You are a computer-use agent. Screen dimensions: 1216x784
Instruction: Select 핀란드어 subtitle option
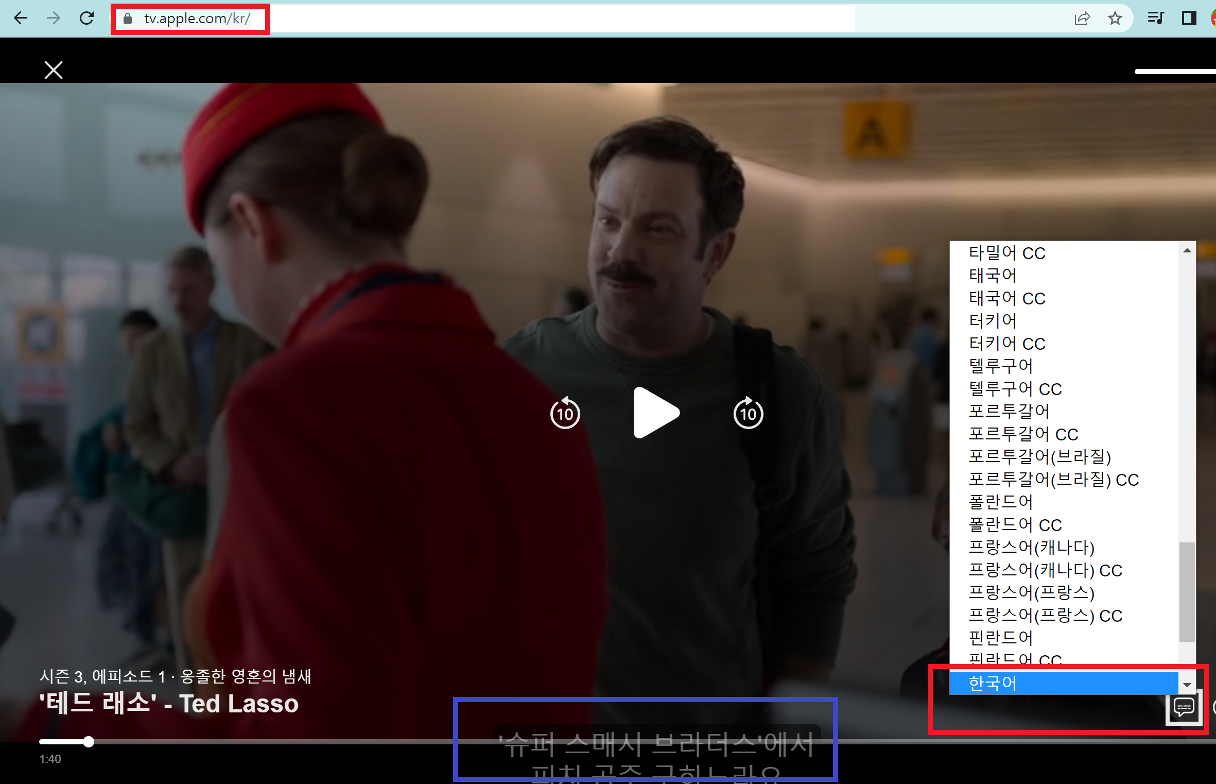pyautogui.click(x=1064, y=638)
